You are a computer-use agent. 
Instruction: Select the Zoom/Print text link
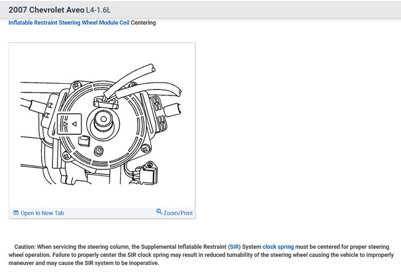(x=178, y=213)
